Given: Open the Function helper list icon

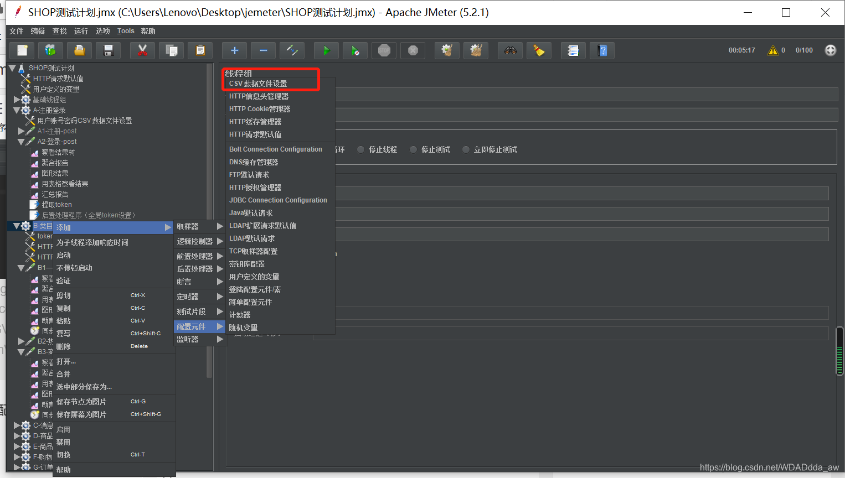Looking at the screenshot, I should pyautogui.click(x=573, y=50).
